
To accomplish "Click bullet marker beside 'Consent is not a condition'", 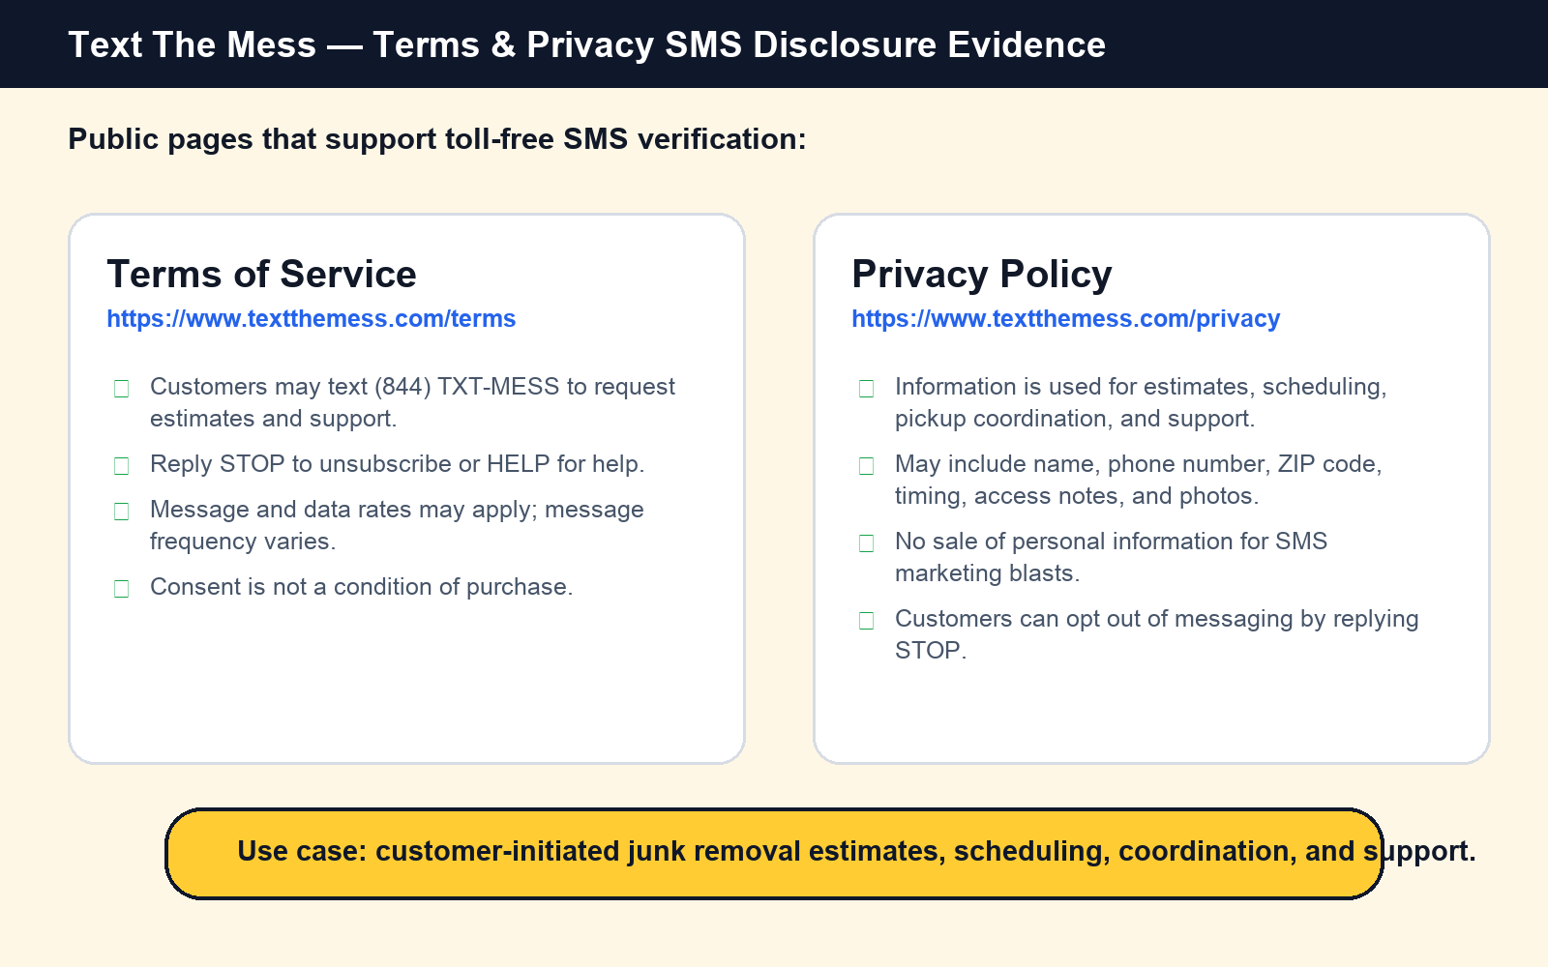I will click(x=121, y=589).
